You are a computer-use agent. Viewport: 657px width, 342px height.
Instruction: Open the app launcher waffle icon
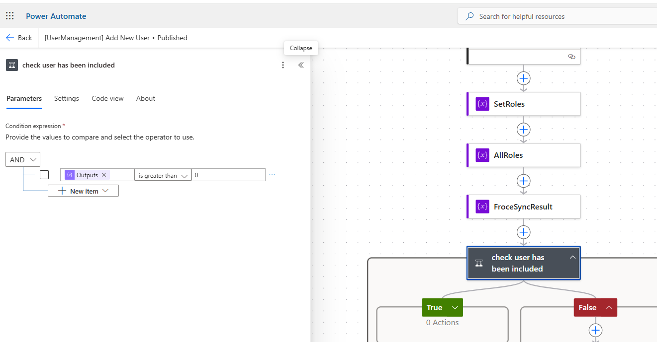click(x=10, y=16)
